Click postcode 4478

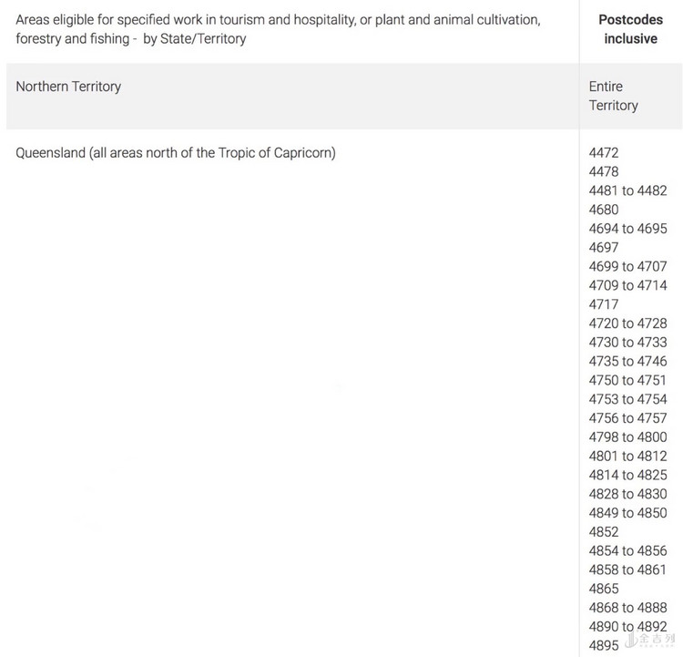click(604, 172)
